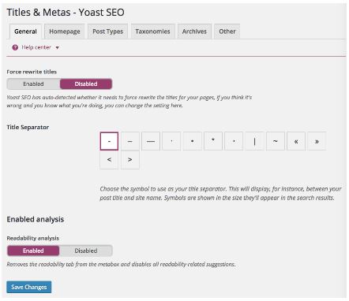Expand the Help center dropdown arrow
349x301 pixels.
click(x=57, y=48)
